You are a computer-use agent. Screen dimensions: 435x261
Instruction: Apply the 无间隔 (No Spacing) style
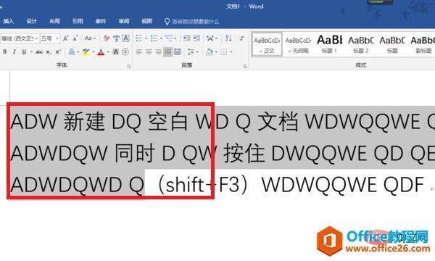click(x=298, y=45)
